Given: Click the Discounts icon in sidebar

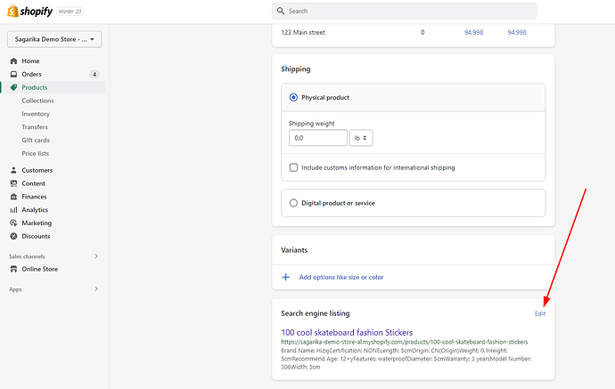Looking at the screenshot, I should coord(13,236).
